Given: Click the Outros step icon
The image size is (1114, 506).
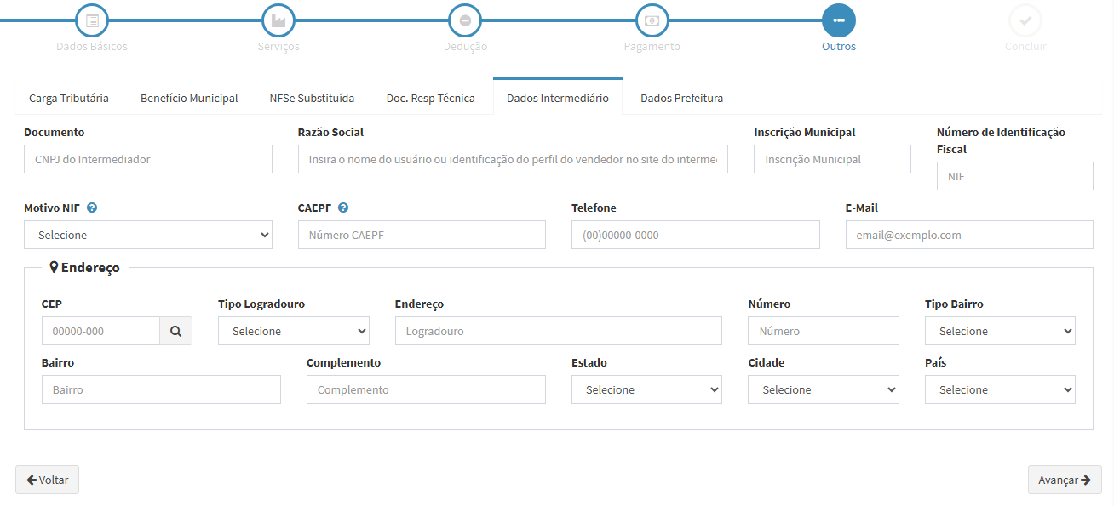Looking at the screenshot, I should point(839,20).
